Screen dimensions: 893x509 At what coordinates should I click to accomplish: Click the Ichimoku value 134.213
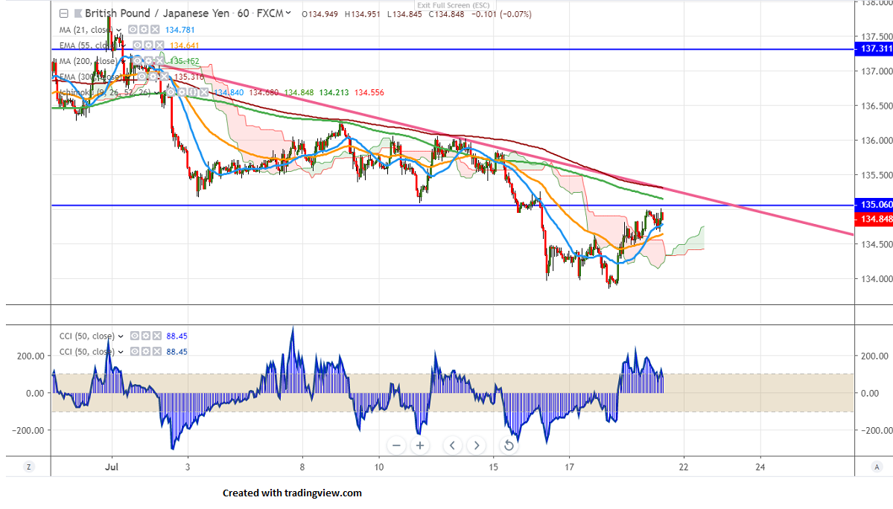[334, 92]
